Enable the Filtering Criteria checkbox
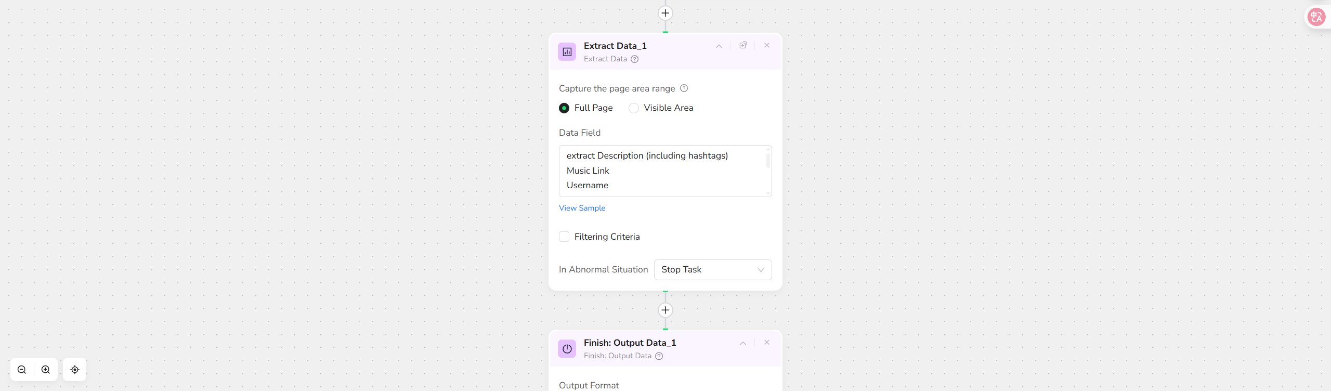1331x391 pixels. click(x=564, y=237)
